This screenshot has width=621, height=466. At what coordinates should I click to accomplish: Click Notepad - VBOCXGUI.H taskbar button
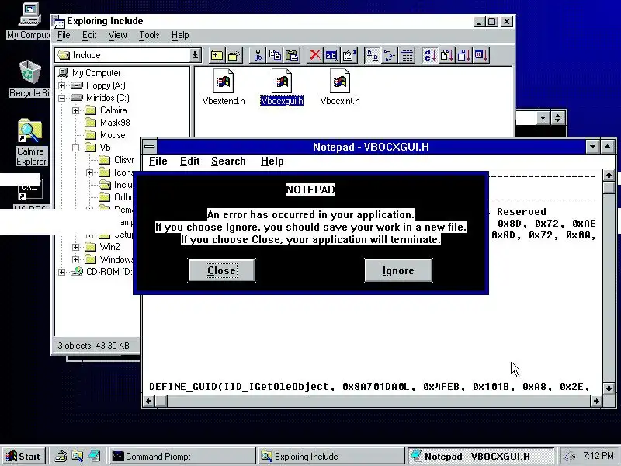click(x=480, y=457)
